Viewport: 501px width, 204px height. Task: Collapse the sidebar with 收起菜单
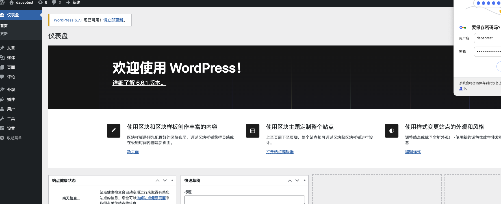[21, 138]
